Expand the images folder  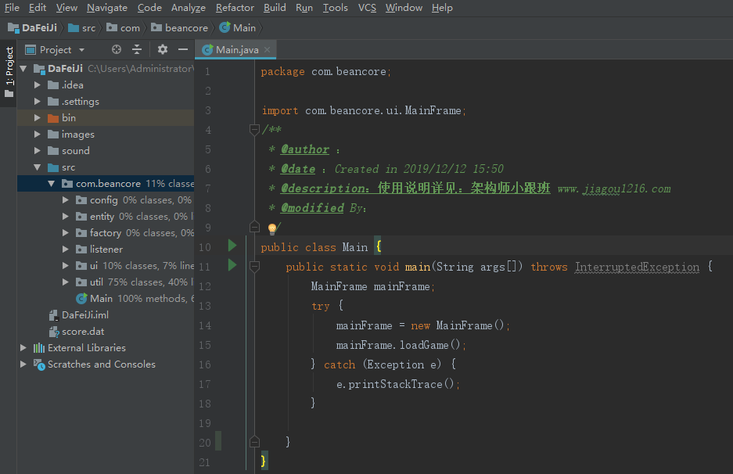click(x=38, y=135)
